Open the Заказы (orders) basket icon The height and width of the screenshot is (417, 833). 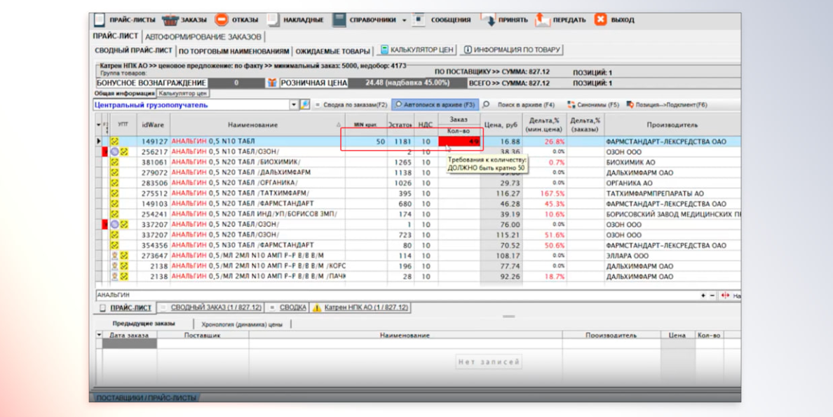point(170,20)
